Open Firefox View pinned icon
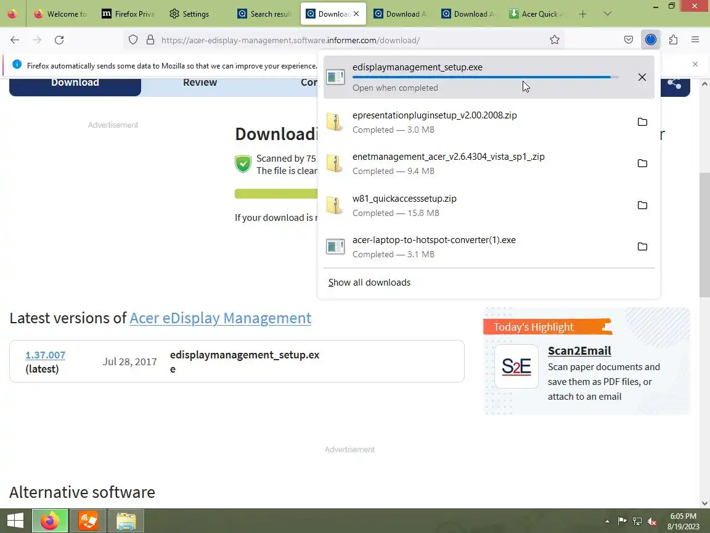 (x=12, y=14)
